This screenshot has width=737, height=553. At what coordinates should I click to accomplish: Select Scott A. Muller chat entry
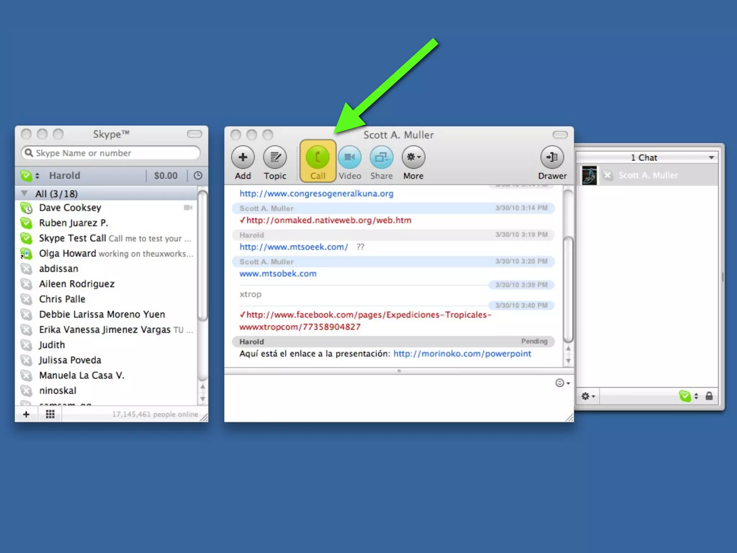point(648,175)
